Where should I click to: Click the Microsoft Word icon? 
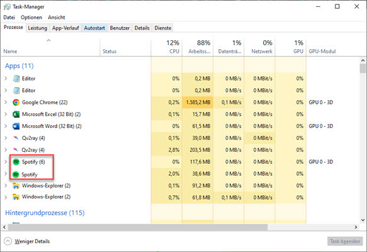pos(16,126)
